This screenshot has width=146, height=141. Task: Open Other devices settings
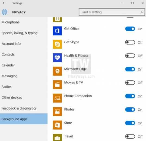point(24,98)
